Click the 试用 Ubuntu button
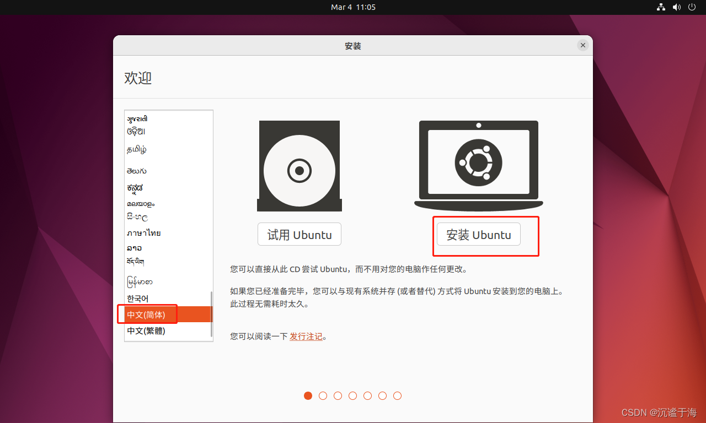The height and width of the screenshot is (423, 706). tap(299, 235)
